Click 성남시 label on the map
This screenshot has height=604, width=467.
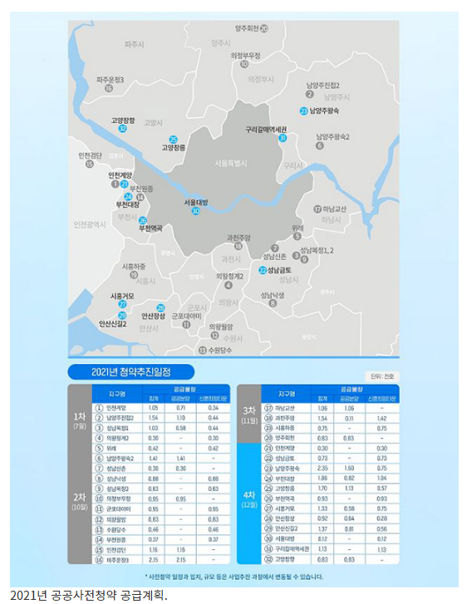288,280
